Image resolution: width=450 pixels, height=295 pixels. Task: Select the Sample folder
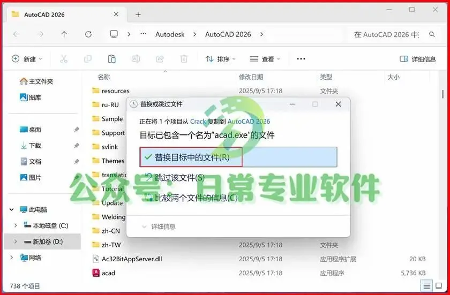[107, 119]
